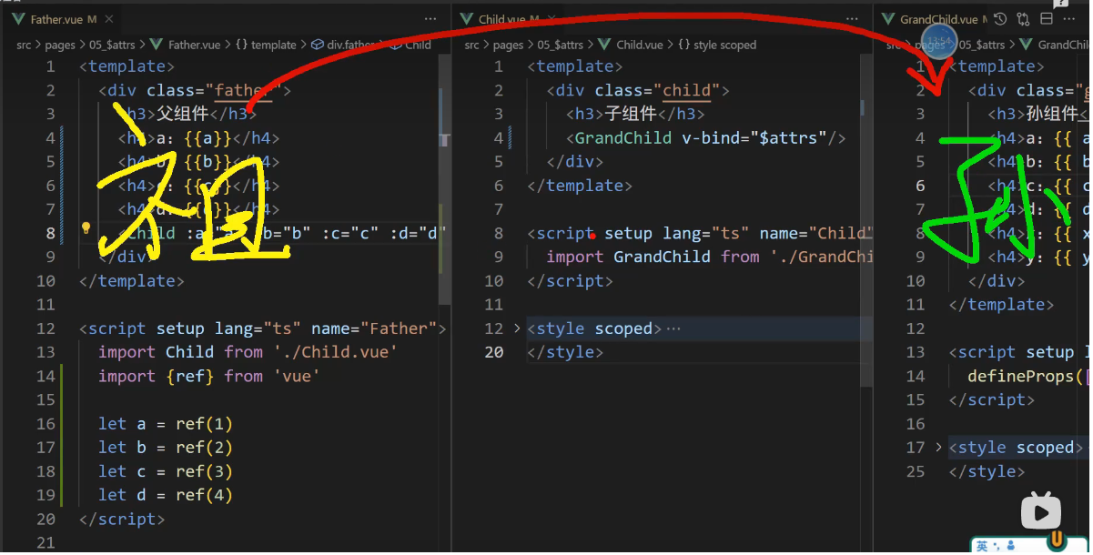Viewport: 1093px width, 555px height.
Task: Click ':c="c"' attribute on Father.vue line 8
Action: pos(351,233)
